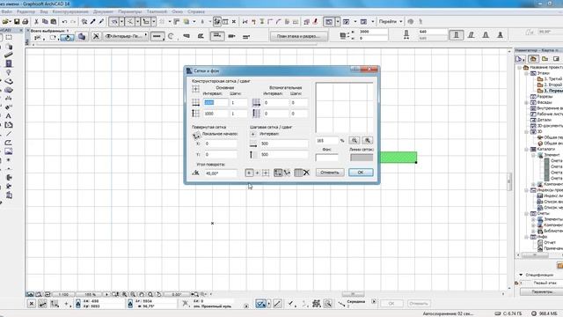This screenshot has height=317, width=563.
Task: Open the Go To dropdown
Action: [x=391, y=21]
